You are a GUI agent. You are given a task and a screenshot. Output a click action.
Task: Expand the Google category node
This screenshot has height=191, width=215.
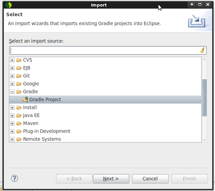[12, 84]
